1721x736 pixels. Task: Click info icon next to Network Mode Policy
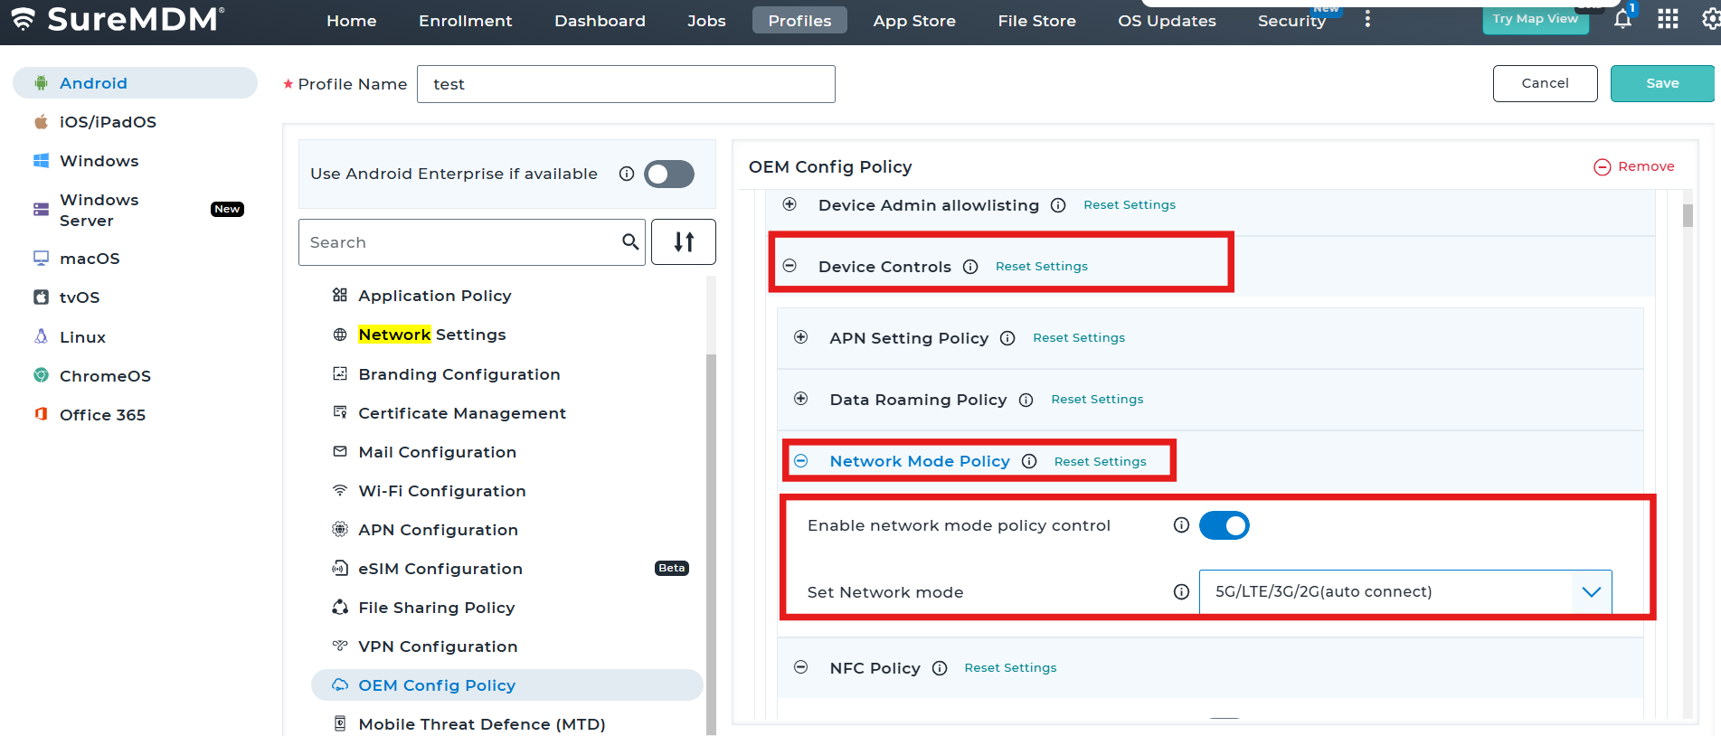pyautogui.click(x=1029, y=461)
